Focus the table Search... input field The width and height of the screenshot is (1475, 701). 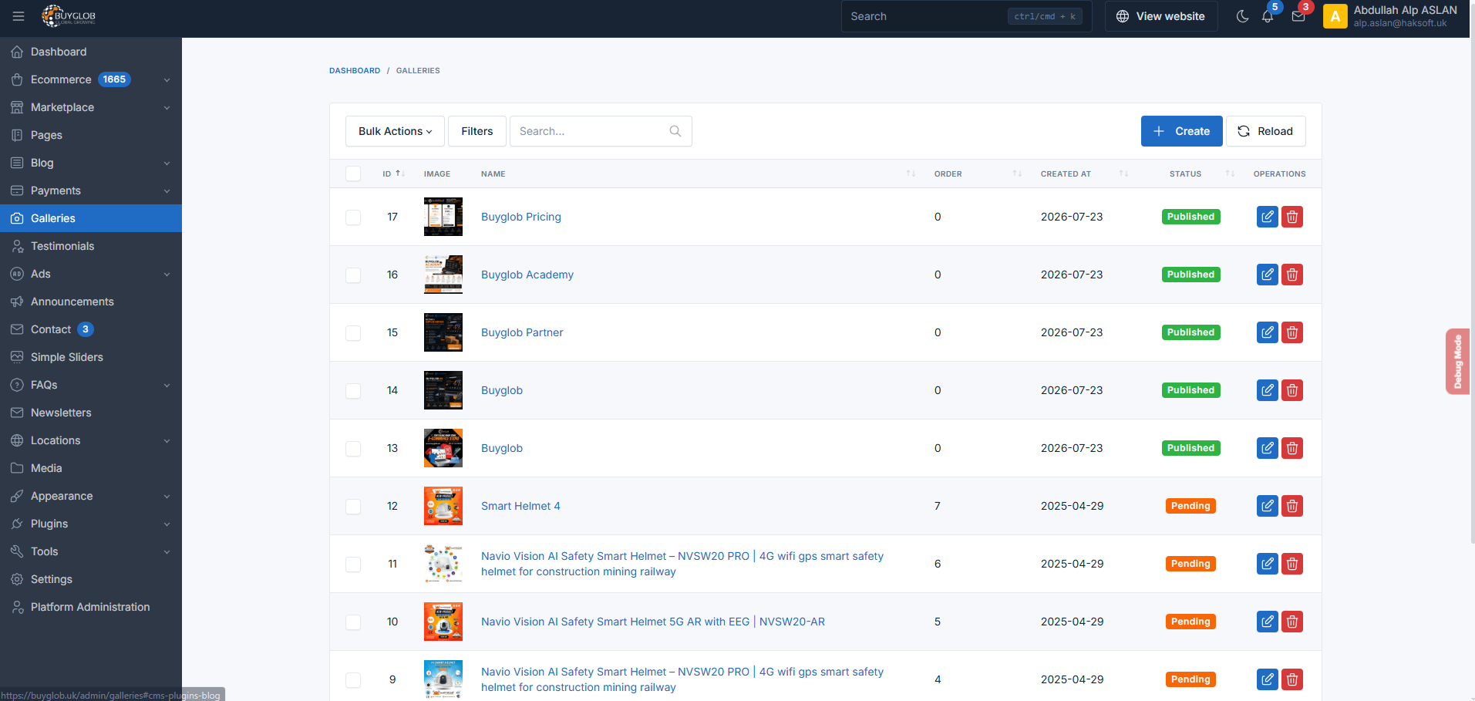pyautogui.click(x=601, y=131)
